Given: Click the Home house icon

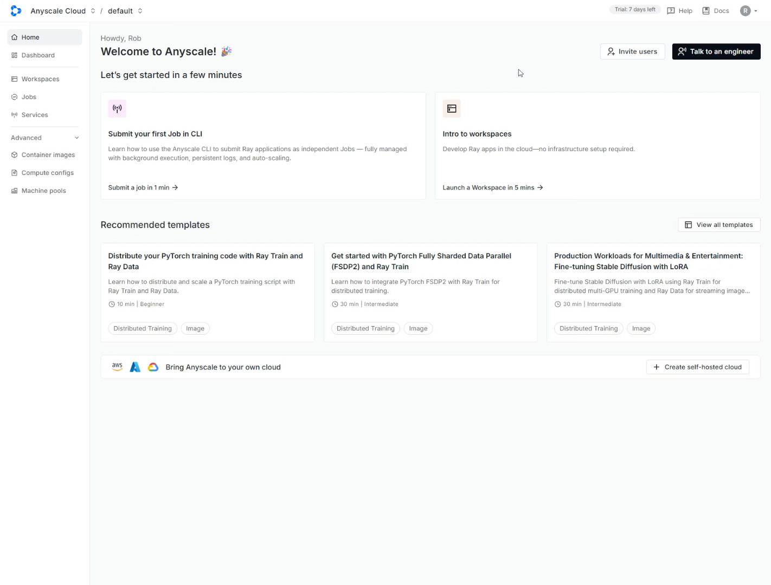Looking at the screenshot, I should click(x=15, y=37).
